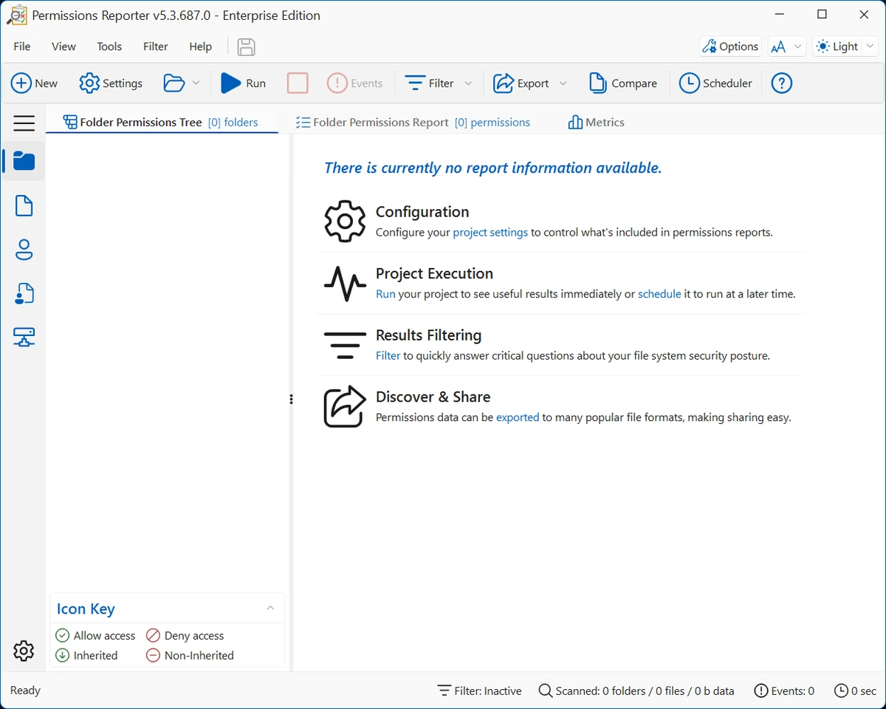Viewport: 886px width, 709px height.
Task: Open project Settings from the toolbar
Action: (111, 83)
